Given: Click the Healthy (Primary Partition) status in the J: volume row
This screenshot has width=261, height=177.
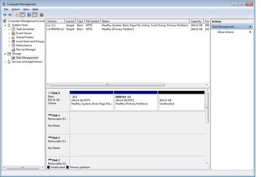Looking at the screenshot, I should pos(118,29).
